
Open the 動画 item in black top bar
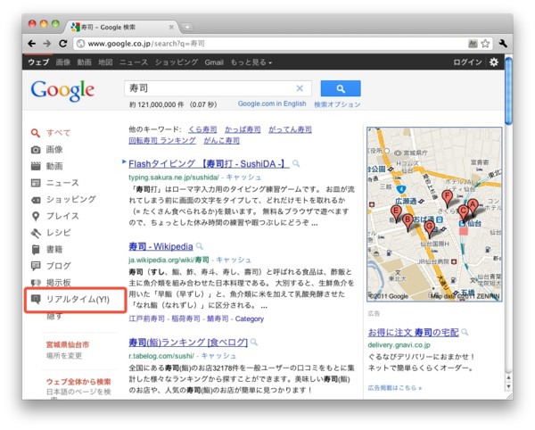click(85, 62)
